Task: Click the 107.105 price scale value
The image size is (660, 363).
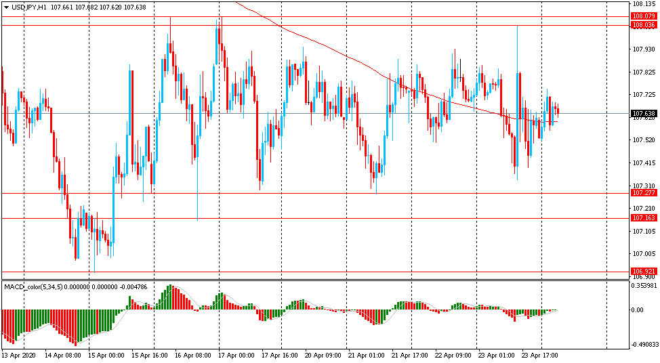Action: click(x=644, y=232)
